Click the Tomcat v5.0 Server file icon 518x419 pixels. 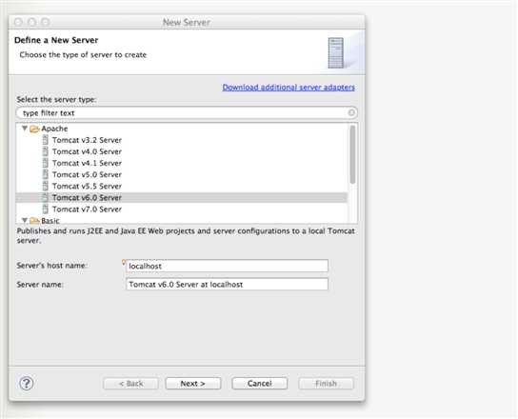(46, 174)
